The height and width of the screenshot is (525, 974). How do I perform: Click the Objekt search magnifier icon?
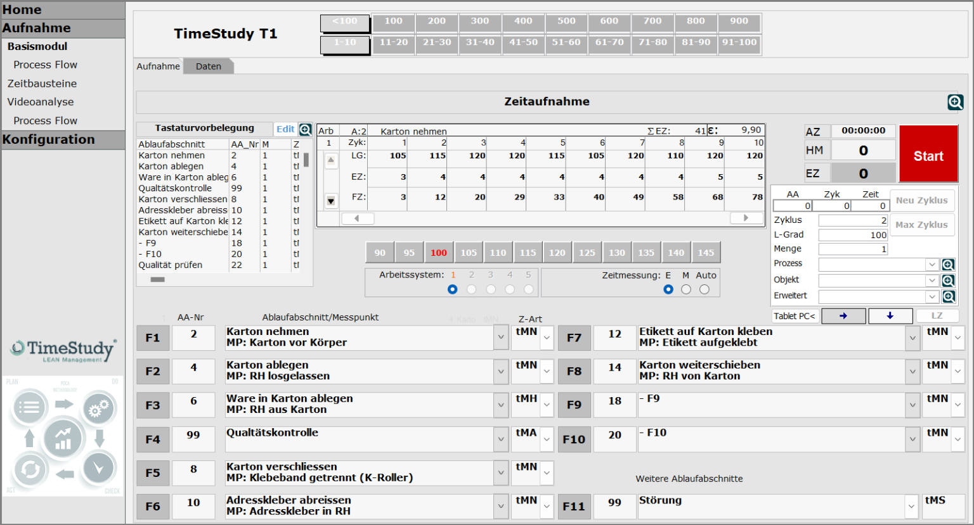point(948,281)
